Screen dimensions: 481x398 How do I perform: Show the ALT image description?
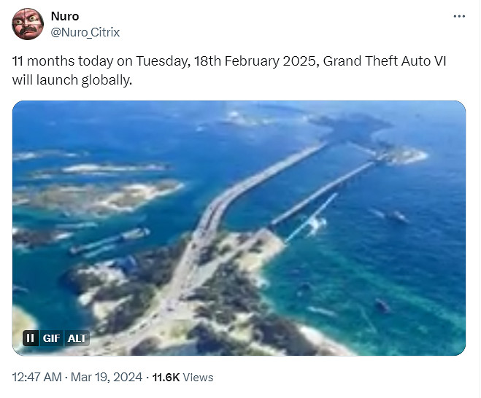pyautogui.click(x=77, y=338)
